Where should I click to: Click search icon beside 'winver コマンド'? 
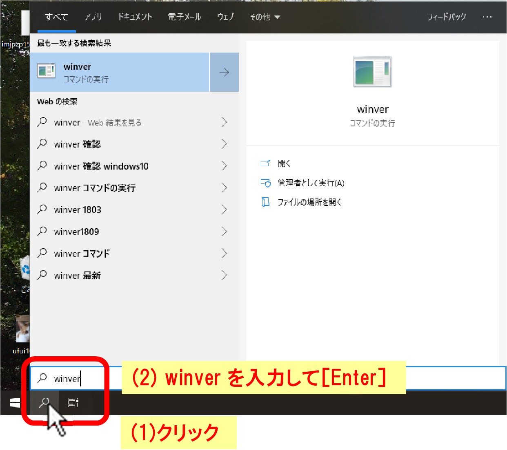tap(42, 254)
